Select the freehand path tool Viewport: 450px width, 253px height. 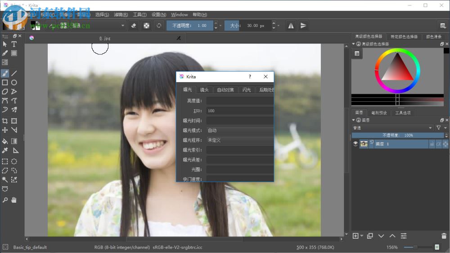pyautogui.click(x=14, y=101)
